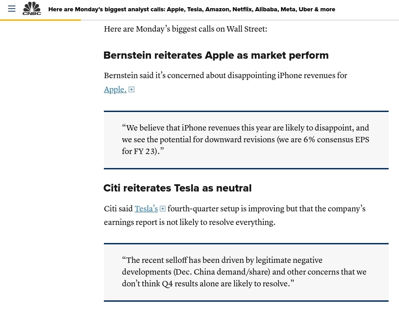This screenshot has width=399, height=313.
Task: Click divider line below the selloff quote
Action: pos(246,301)
